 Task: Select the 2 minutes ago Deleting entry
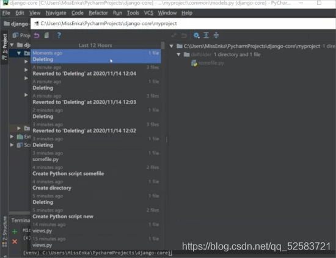point(95,113)
